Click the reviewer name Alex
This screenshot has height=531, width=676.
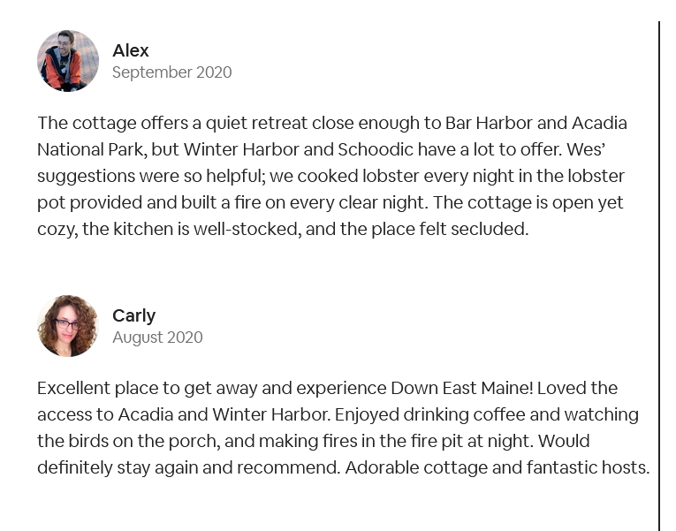coord(131,50)
